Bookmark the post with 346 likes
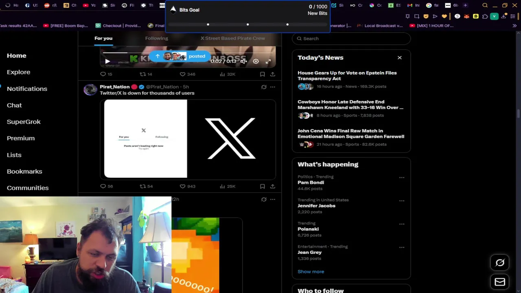Image resolution: width=521 pixels, height=293 pixels. click(x=263, y=74)
